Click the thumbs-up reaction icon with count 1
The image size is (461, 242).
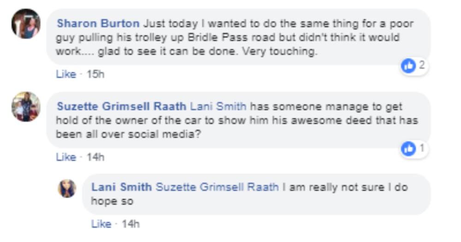pos(408,148)
